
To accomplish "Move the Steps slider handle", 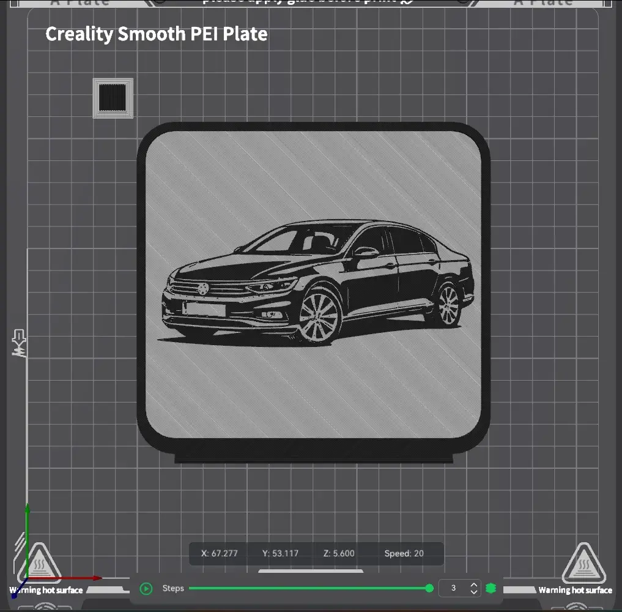I will click(429, 588).
